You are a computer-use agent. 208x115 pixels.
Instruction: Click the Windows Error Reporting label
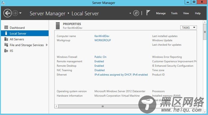coord(167,57)
